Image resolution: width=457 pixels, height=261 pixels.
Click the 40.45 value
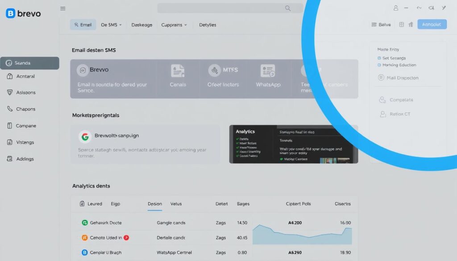242,238
